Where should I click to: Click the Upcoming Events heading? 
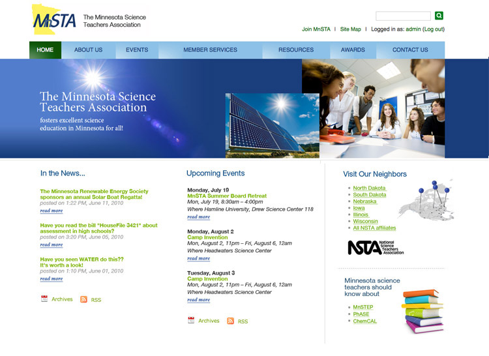pos(216,173)
